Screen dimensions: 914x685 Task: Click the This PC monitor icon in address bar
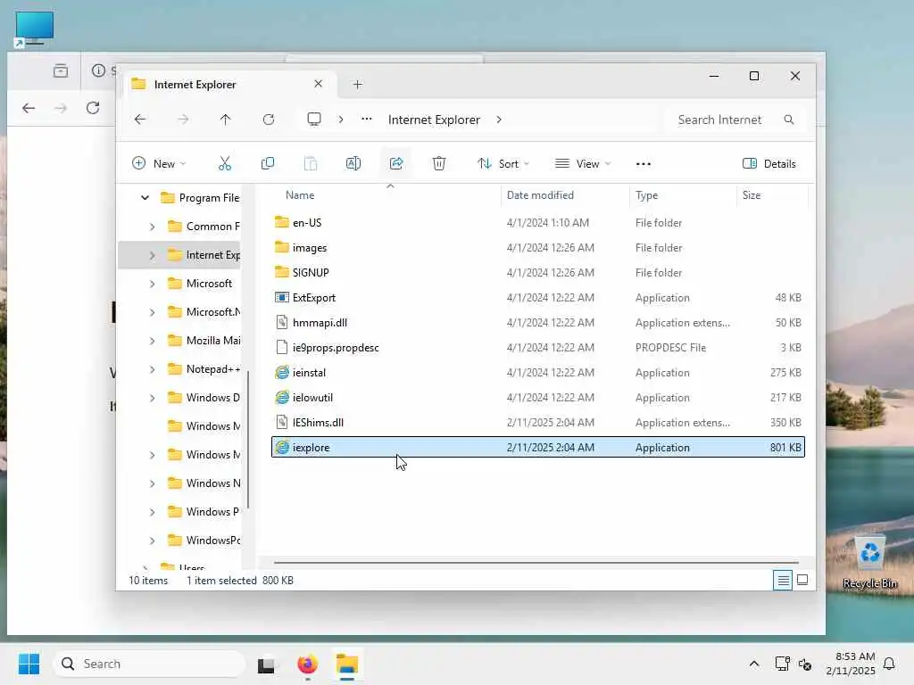tap(314, 120)
